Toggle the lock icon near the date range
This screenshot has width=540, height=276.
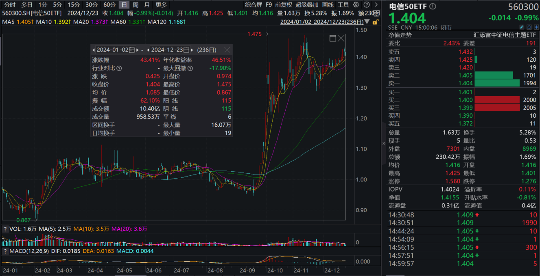pos(376,22)
